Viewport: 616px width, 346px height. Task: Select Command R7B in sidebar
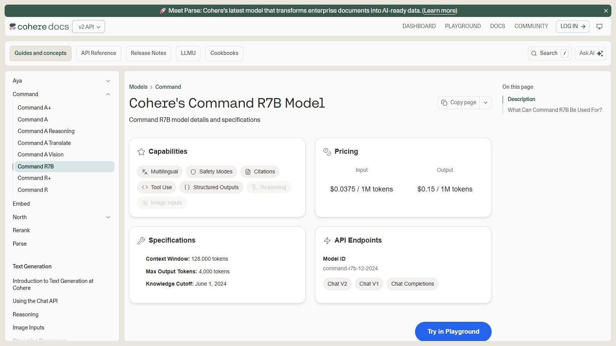(x=64, y=166)
